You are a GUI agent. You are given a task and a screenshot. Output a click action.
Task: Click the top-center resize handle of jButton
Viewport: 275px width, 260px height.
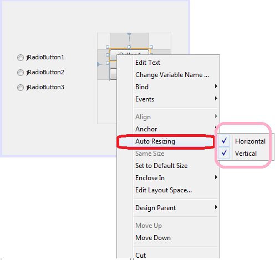[129, 47]
